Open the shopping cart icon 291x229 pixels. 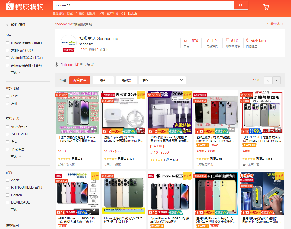point(266,7)
